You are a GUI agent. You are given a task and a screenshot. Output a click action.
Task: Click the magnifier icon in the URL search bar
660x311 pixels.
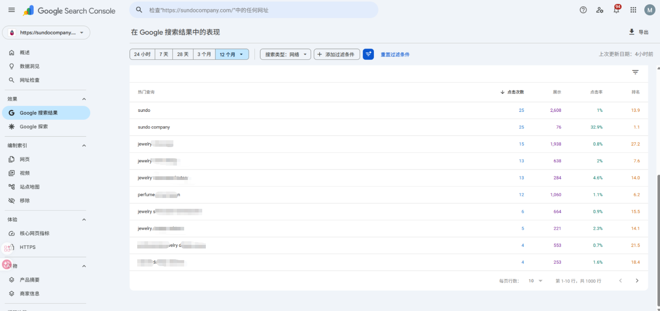point(139,10)
